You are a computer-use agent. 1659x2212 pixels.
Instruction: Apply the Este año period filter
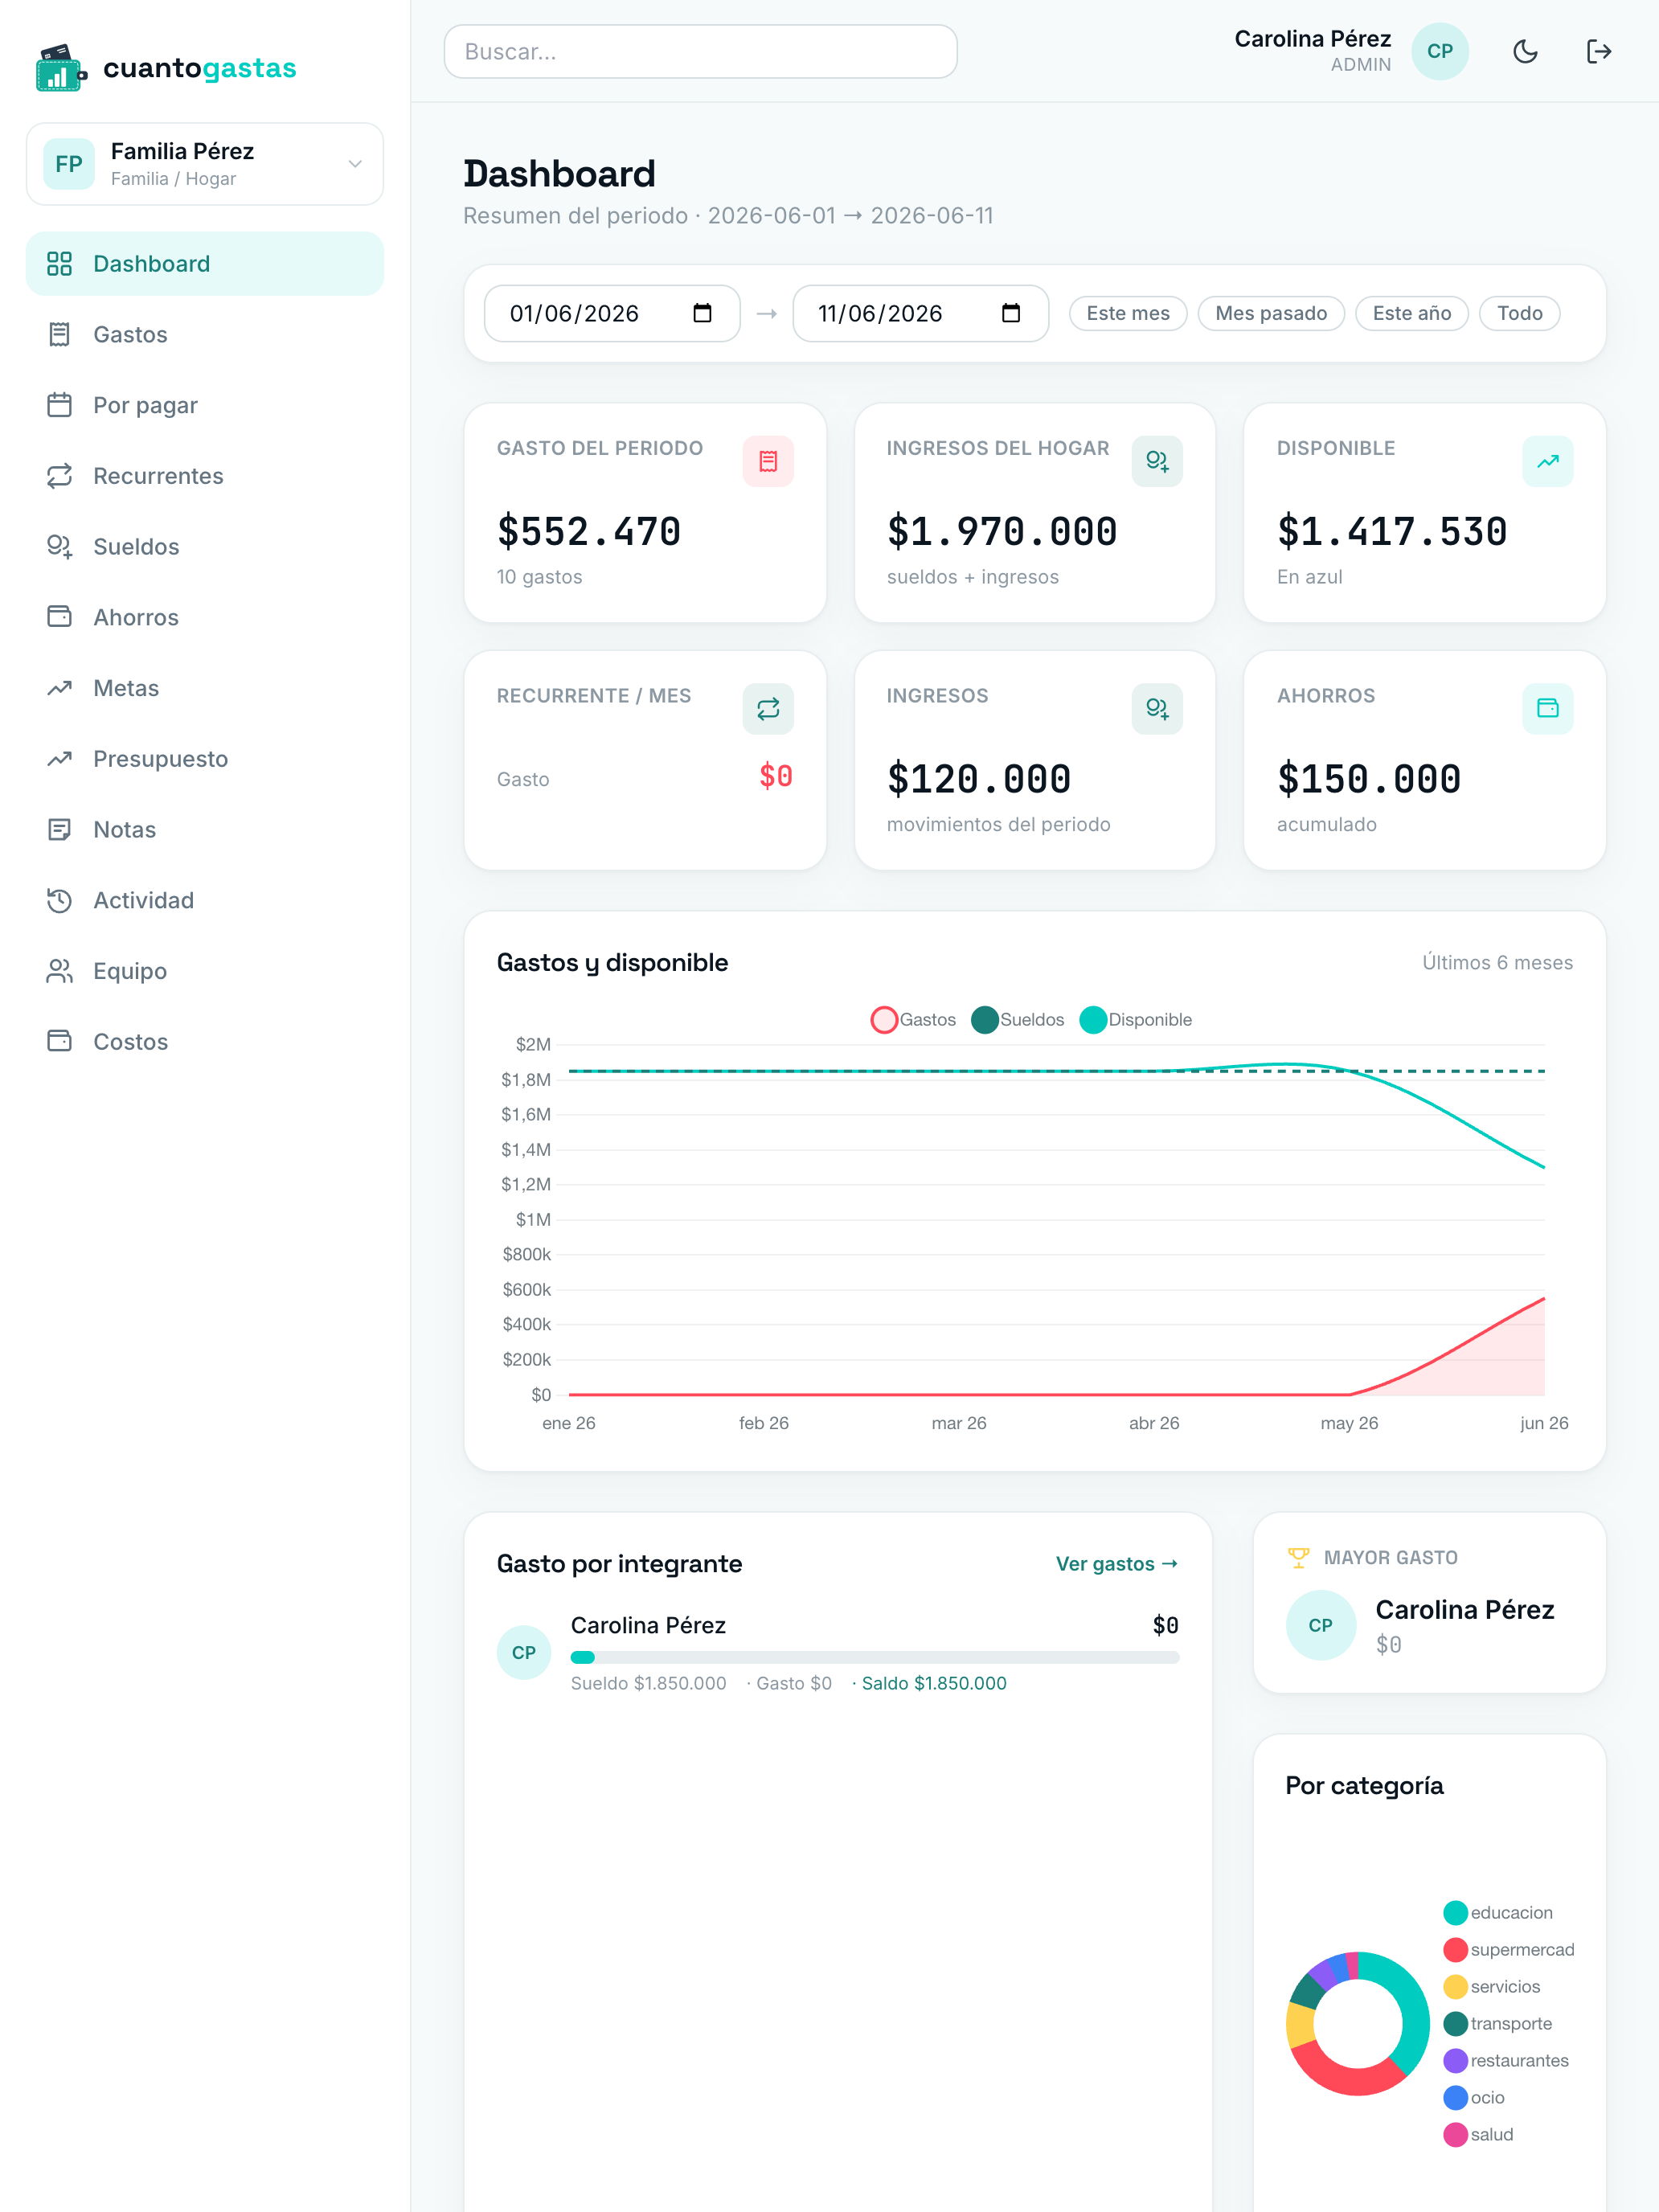1411,313
